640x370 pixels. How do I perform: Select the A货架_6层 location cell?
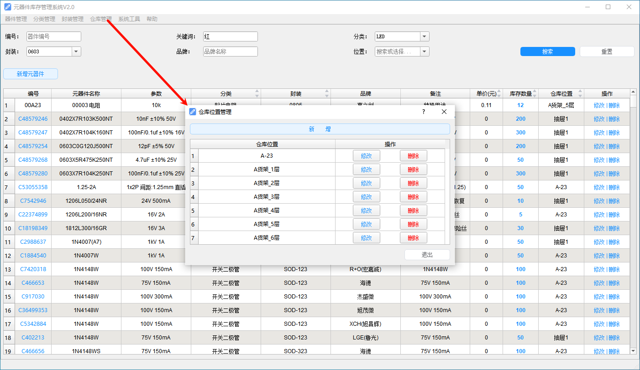point(267,238)
